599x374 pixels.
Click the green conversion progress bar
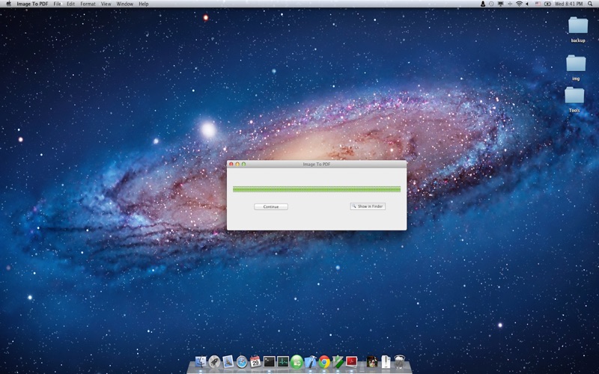(316, 189)
